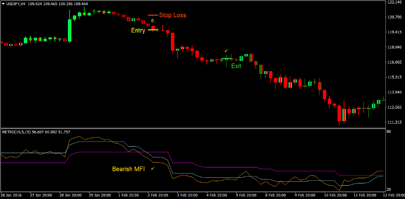The height and width of the screenshot is (199, 405).
Task: Select the green Exit label
Action: [x=236, y=66]
